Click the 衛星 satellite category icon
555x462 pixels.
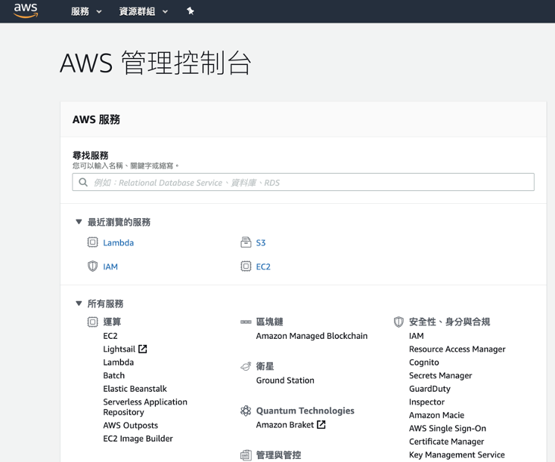point(246,367)
